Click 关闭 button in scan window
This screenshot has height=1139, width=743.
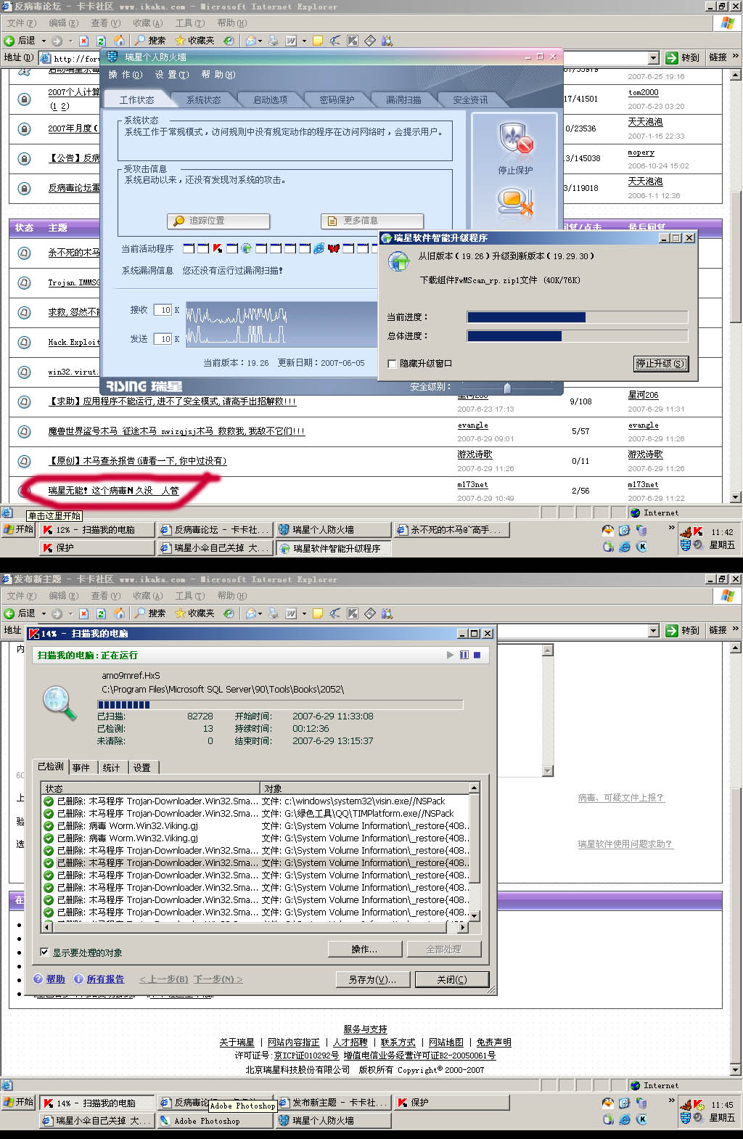tap(452, 979)
